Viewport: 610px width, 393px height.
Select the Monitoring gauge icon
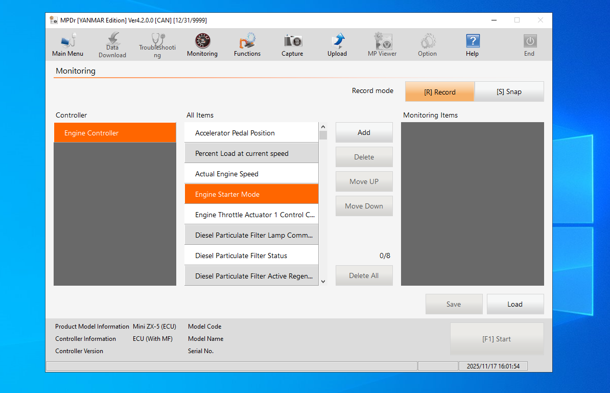tap(202, 45)
